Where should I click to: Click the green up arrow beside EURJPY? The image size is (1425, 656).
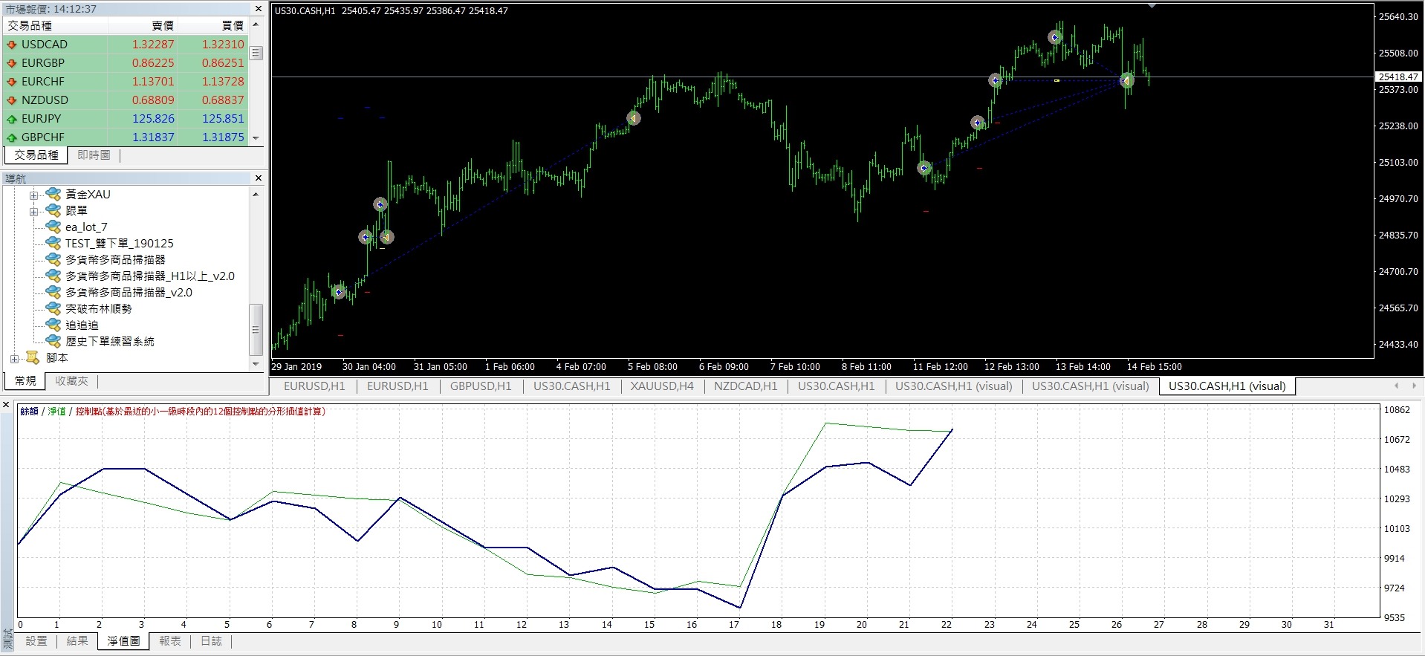[11, 119]
